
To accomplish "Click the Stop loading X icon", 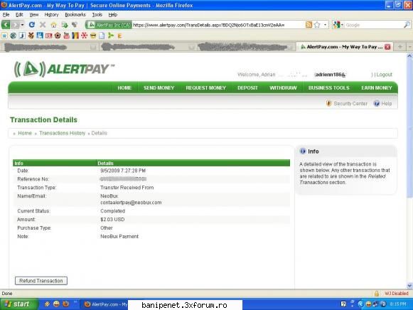I will 43,25.
